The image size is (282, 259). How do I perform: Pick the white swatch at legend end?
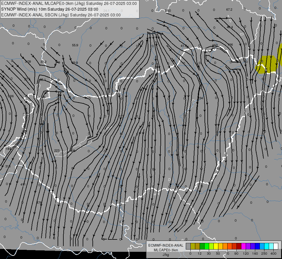[x=276, y=246]
